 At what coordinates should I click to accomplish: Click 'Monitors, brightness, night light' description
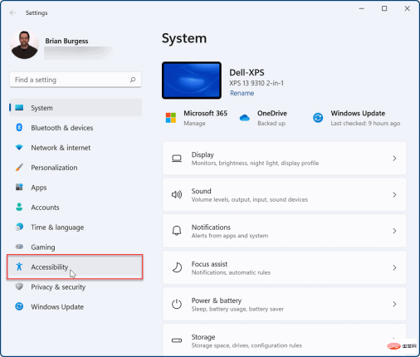pyautogui.click(x=255, y=163)
